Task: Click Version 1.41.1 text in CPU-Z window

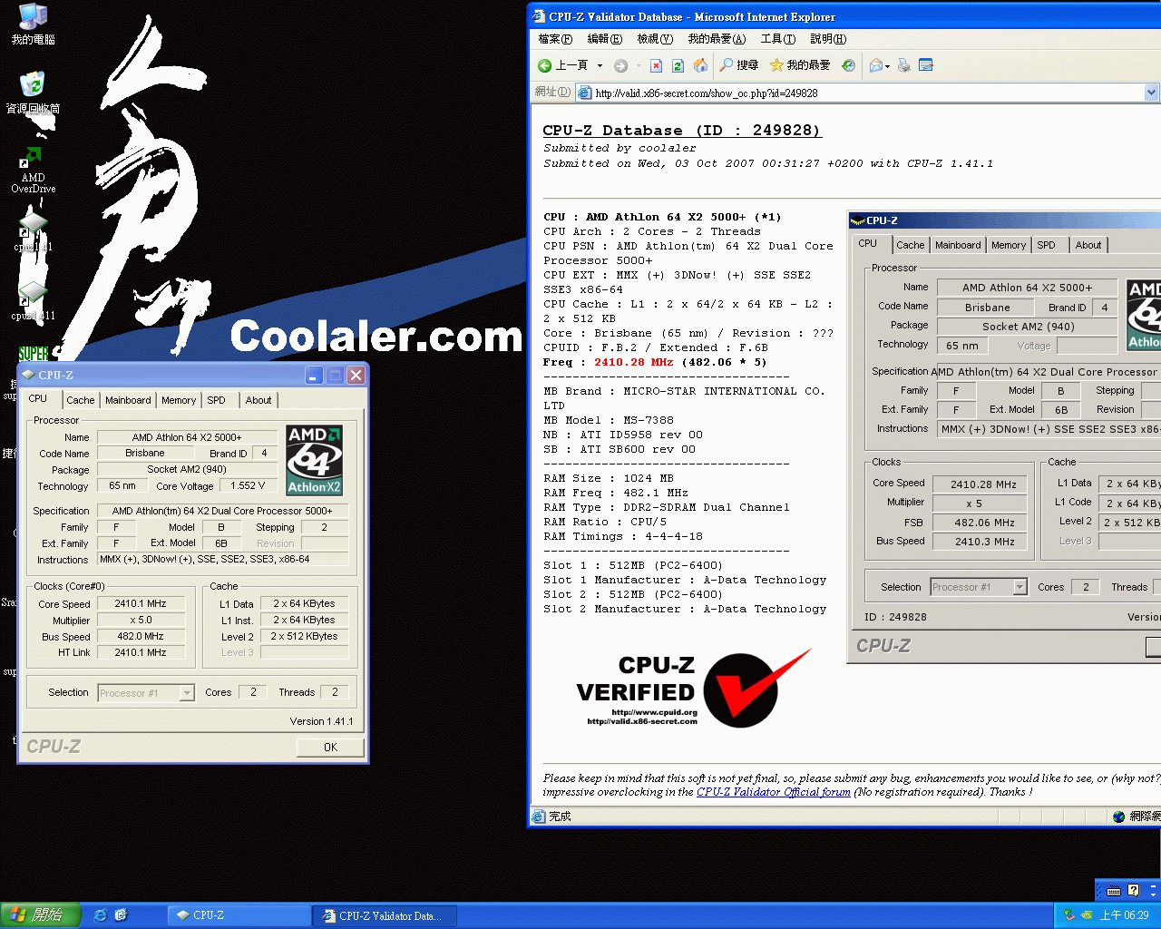Action: click(321, 721)
